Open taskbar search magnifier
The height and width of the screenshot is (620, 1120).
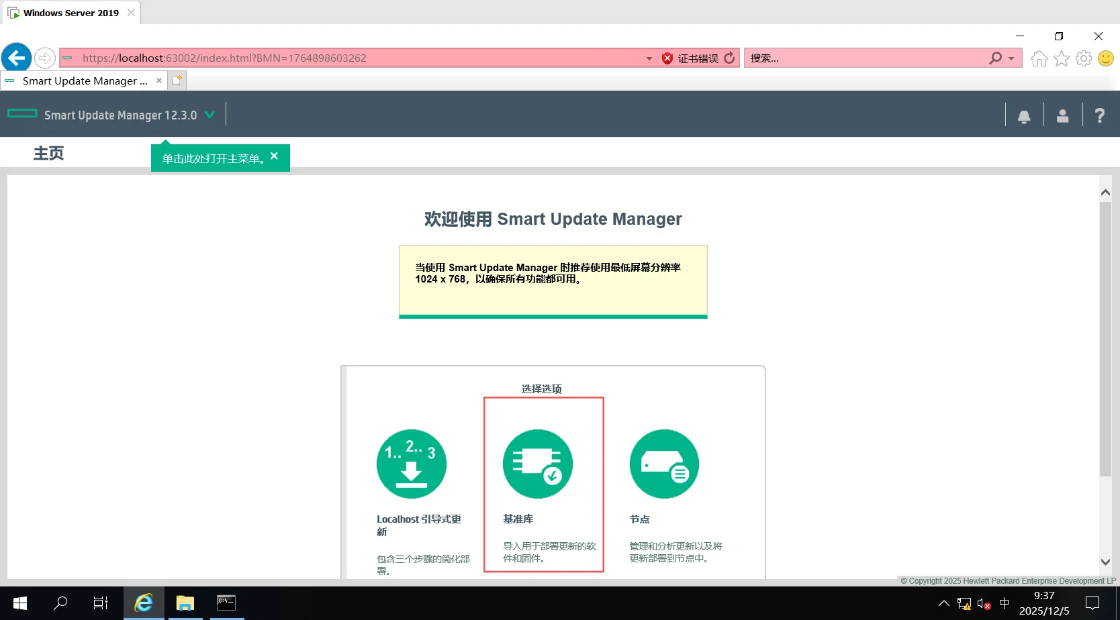60,603
